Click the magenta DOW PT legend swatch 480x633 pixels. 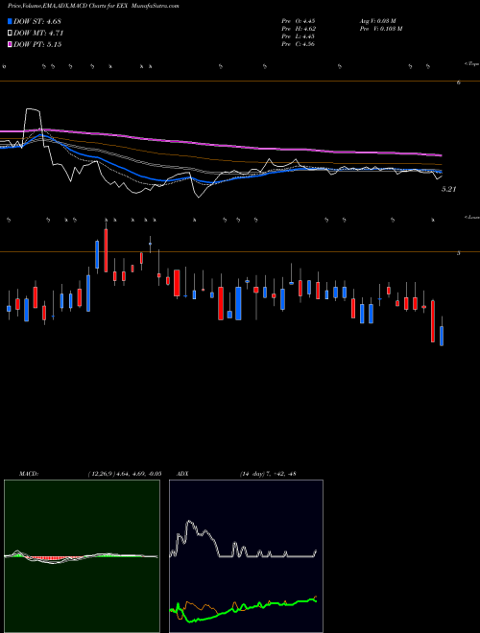(x=10, y=44)
